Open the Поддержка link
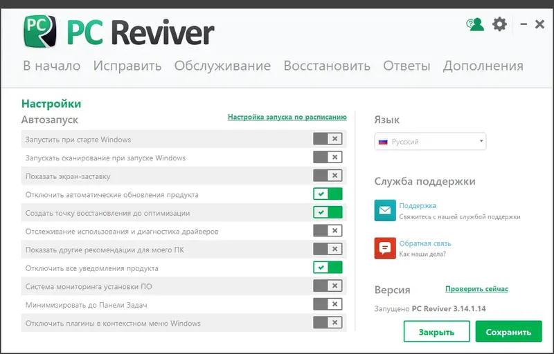The height and width of the screenshot is (354, 554). click(418, 205)
